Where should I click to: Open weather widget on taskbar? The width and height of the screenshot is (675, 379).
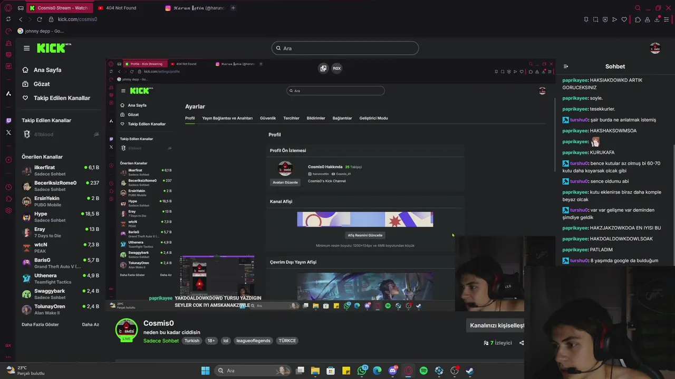26,371
